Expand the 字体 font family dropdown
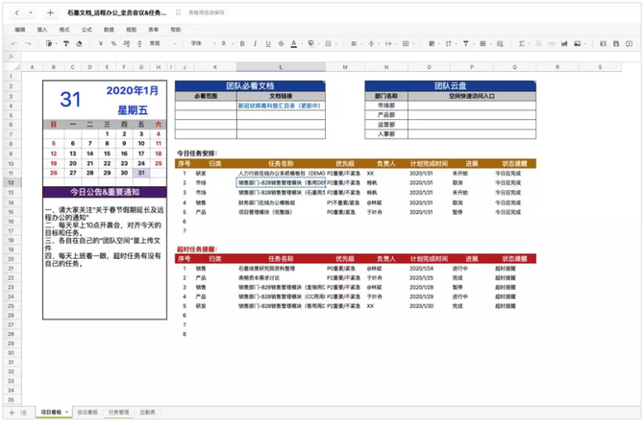 (x=195, y=43)
